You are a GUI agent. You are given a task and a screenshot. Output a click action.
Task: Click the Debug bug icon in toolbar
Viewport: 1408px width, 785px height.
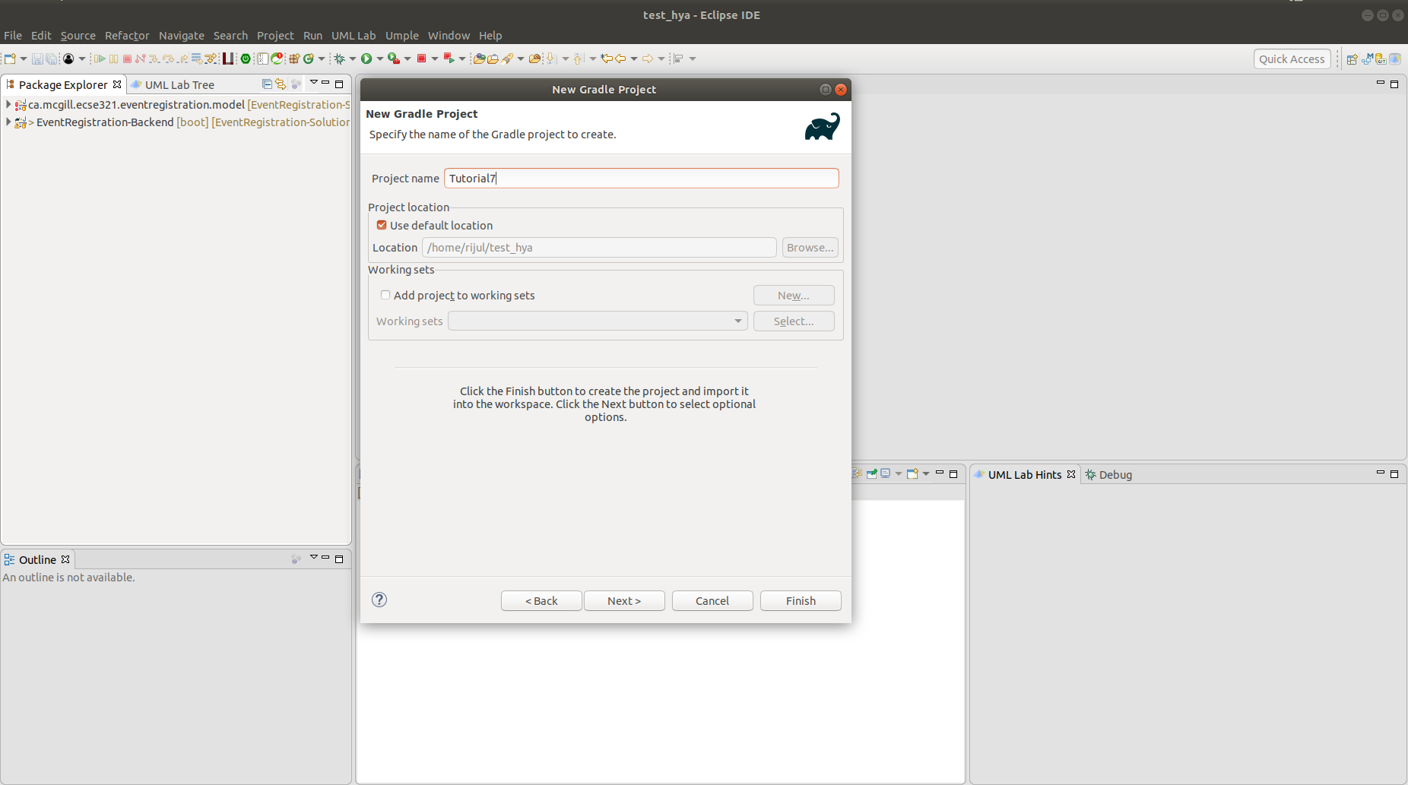[x=339, y=59]
